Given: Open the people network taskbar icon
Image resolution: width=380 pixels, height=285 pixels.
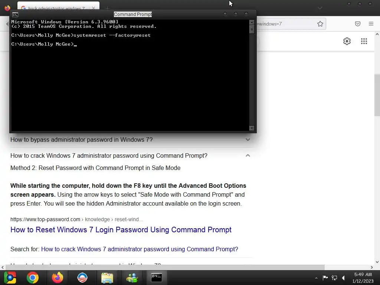Looking at the screenshot, I should coord(132,278).
